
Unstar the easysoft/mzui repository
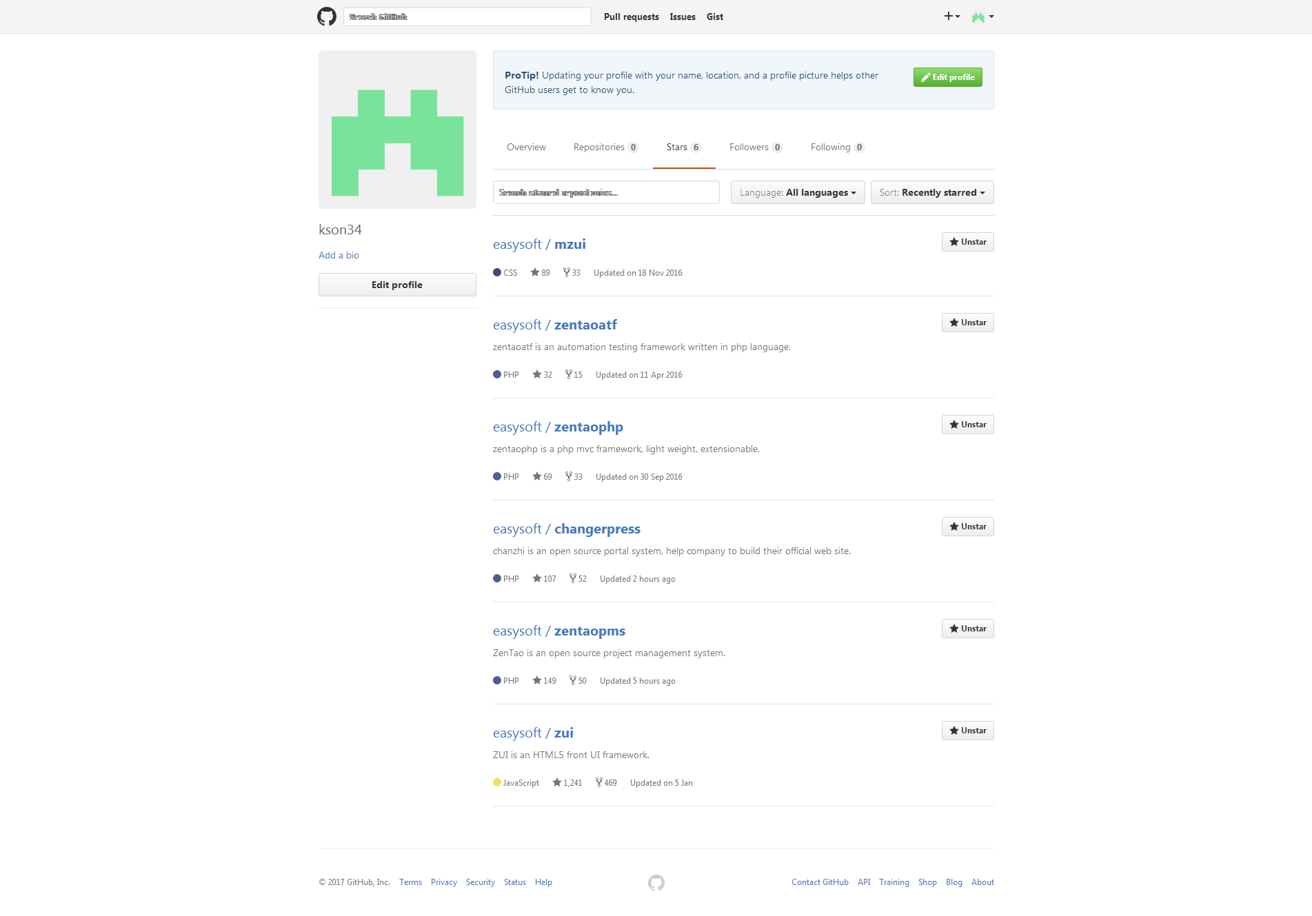pyautogui.click(x=968, y=242)
